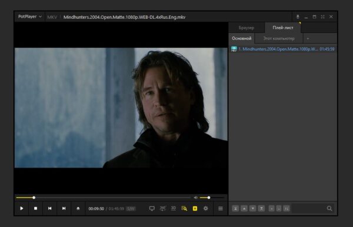Select the Mindhunters playlist entry

283,49
